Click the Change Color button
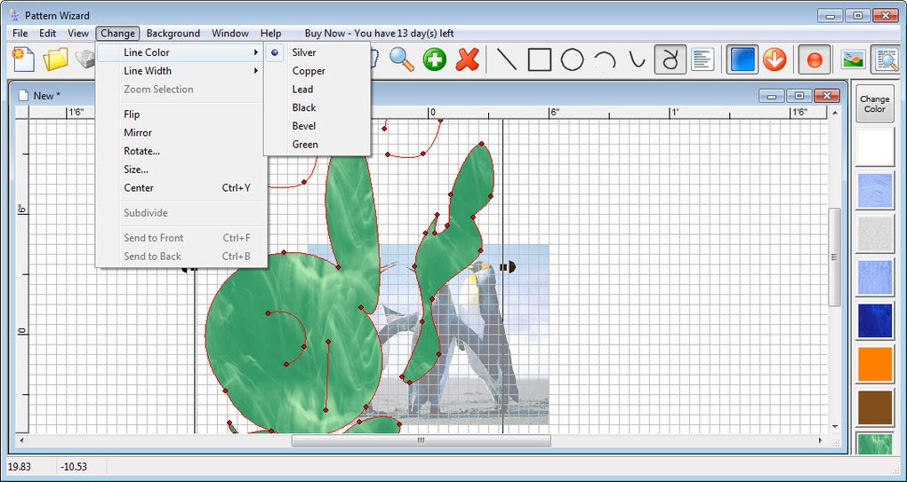 [875, 104]
